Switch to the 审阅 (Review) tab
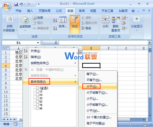 [x=82, y=11]
